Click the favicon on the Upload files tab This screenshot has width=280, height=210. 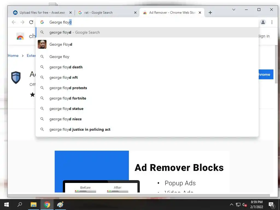coord(15,13)
